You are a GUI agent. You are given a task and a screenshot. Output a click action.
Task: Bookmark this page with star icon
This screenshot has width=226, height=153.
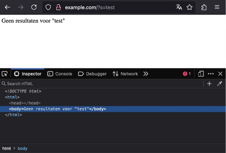tap(189, 7)
